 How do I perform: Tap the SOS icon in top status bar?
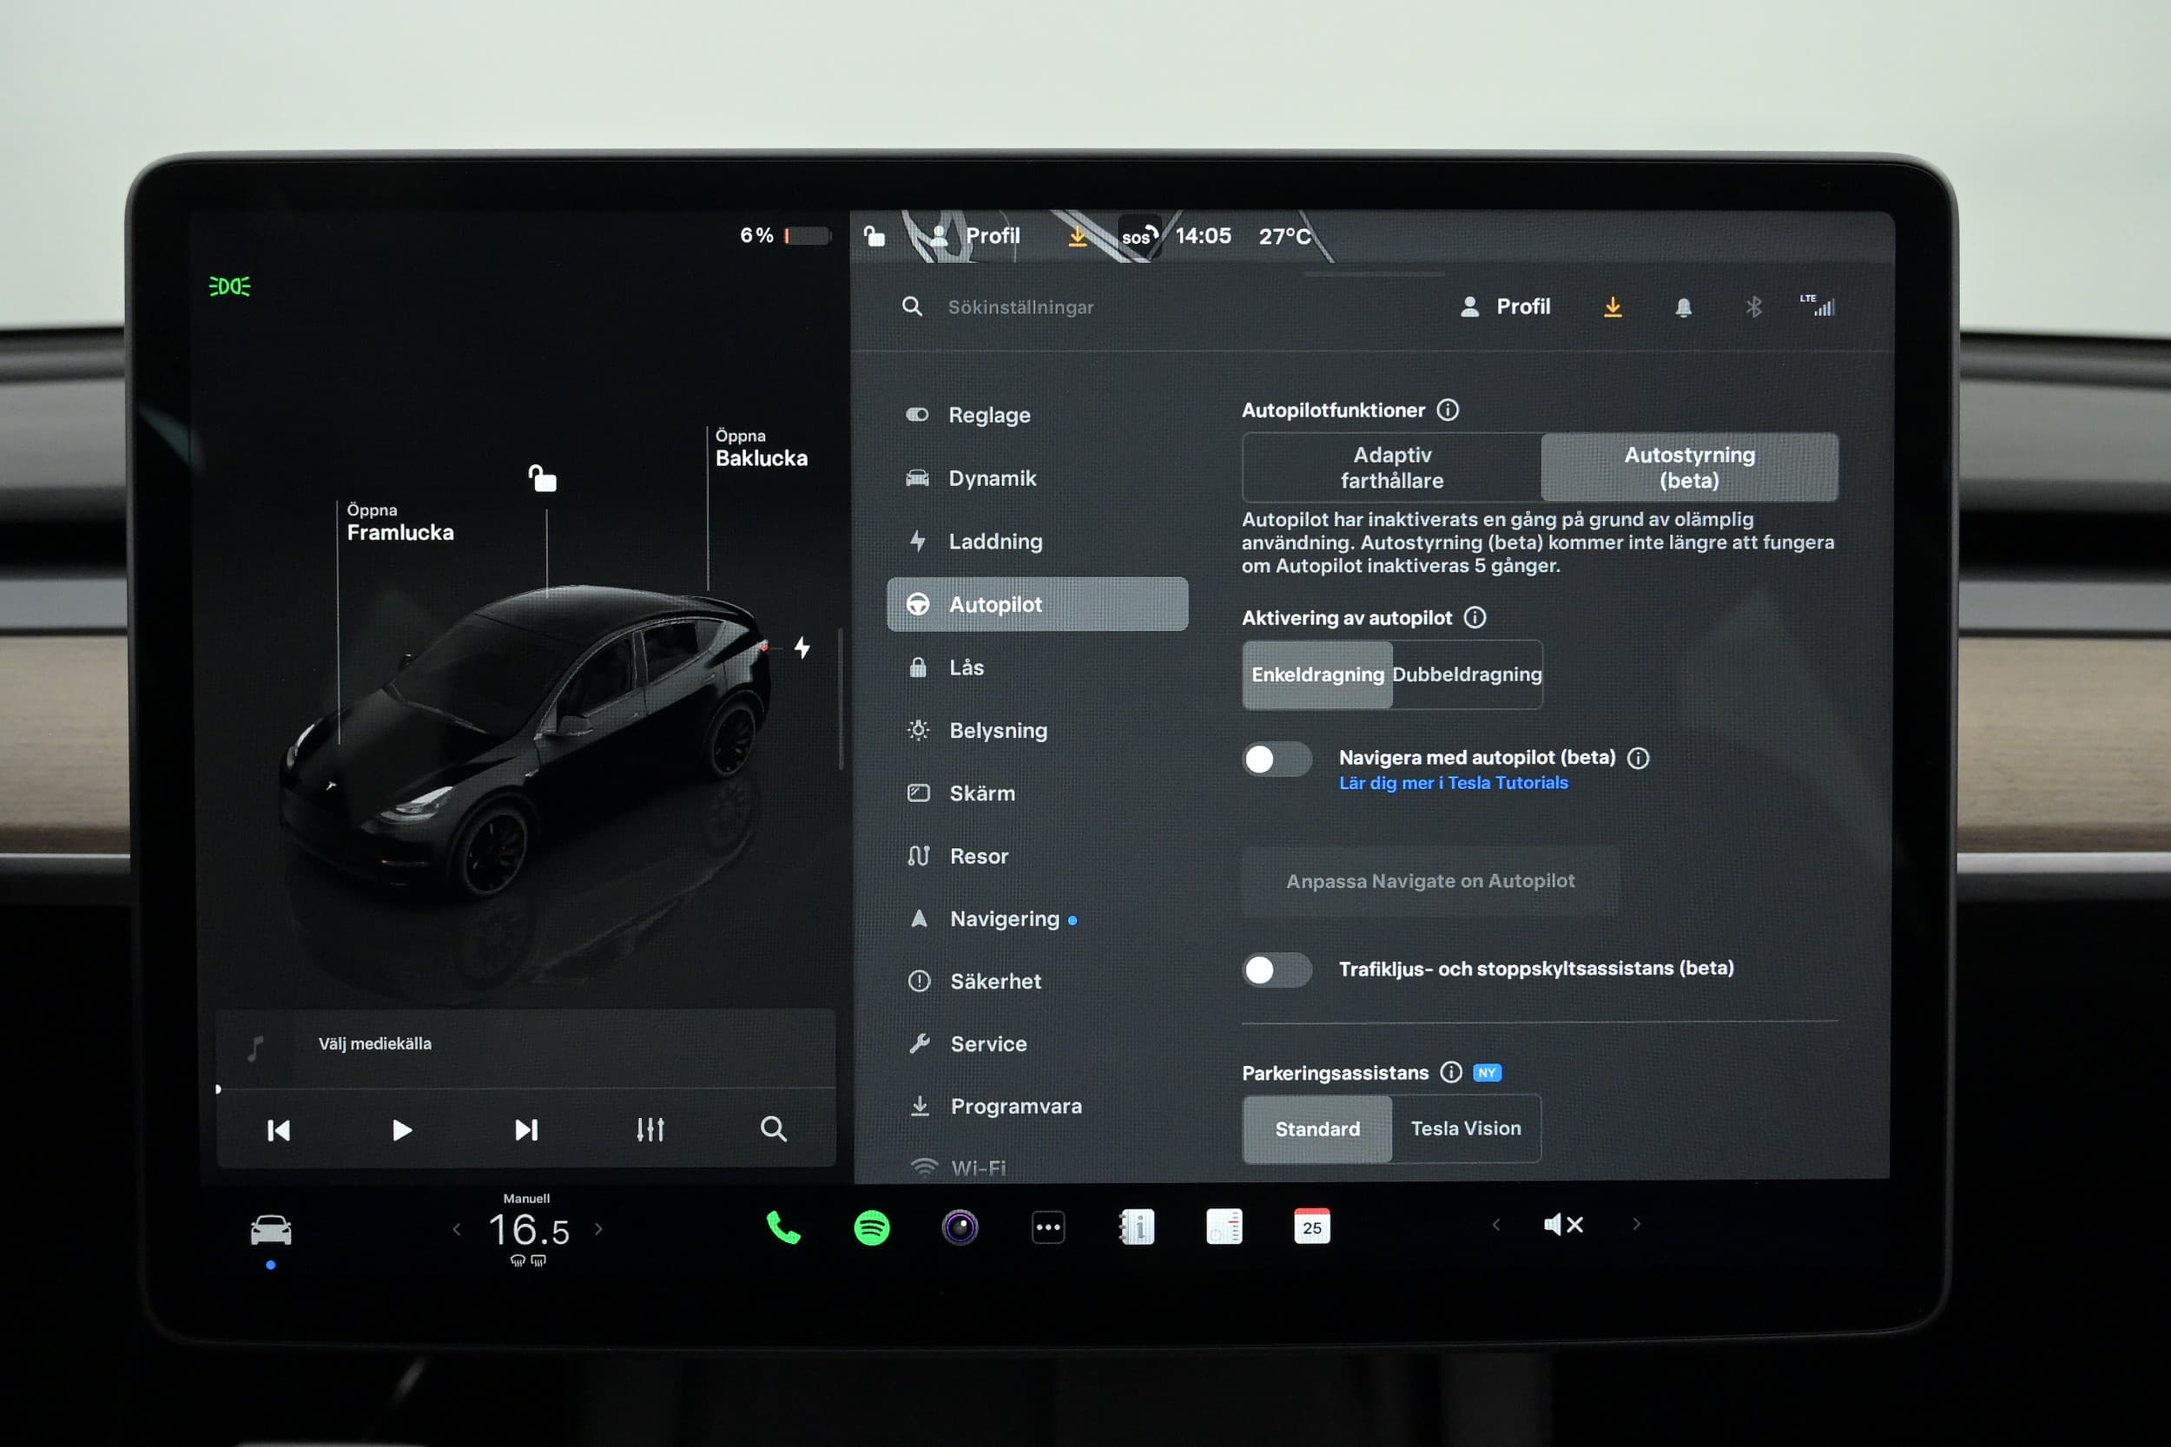click(1138, 236)
